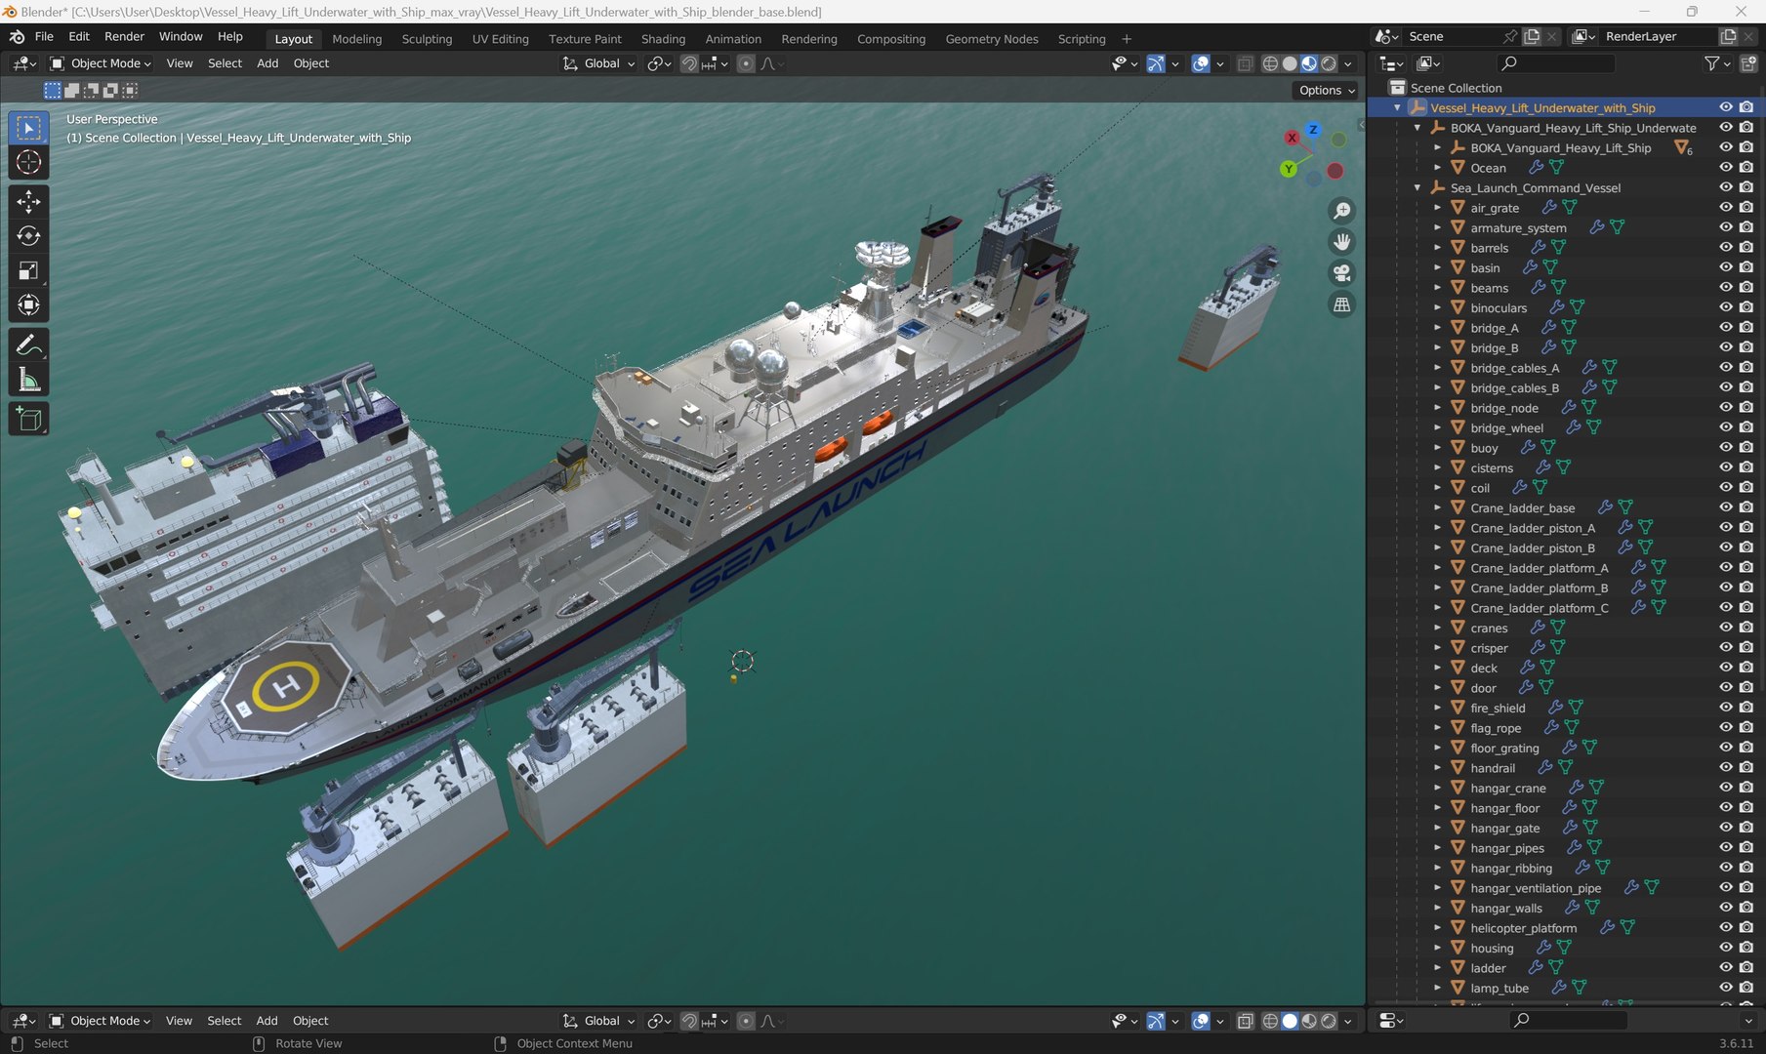Open Global transform orientation dropdown at top

(598, 63)
